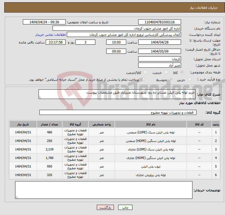The height and width of the screenshot is (215, 225).
Task: Click item name لوله پلی اتیلن سنگین (HDPE) تجاری
Action: (151, 158)
